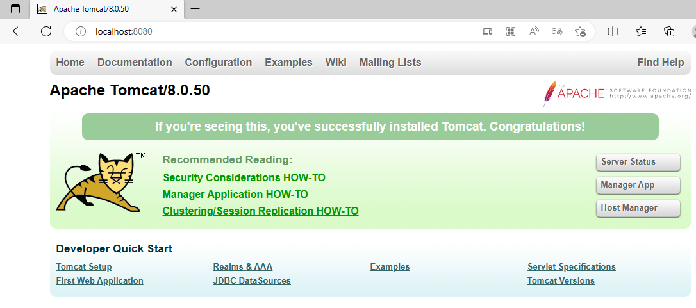696x308 pixels.
Task: Open the Documentation nav item
Action: (x=135, y=63)
